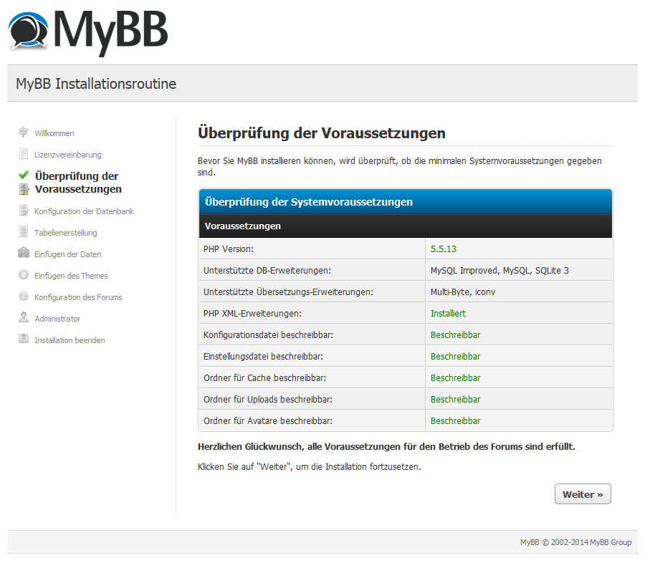Click the MyBB logo

point(88,33)
